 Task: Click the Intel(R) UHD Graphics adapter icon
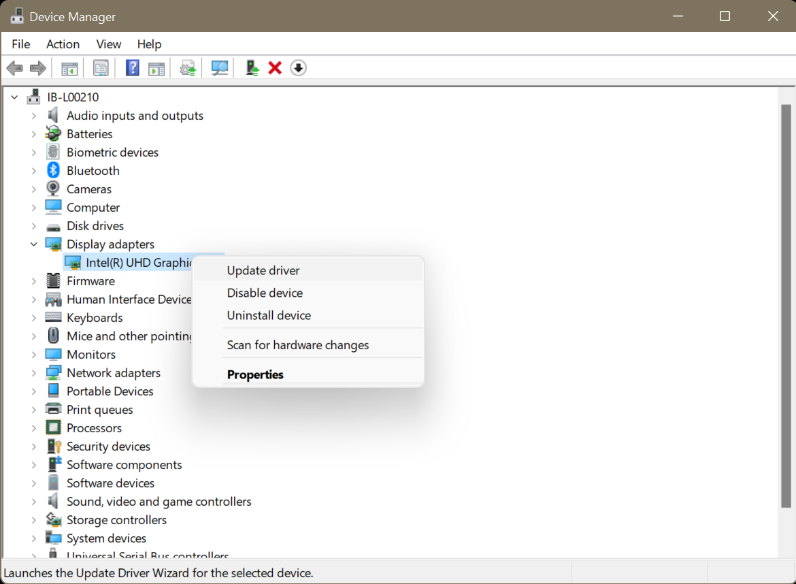point(73,263)
